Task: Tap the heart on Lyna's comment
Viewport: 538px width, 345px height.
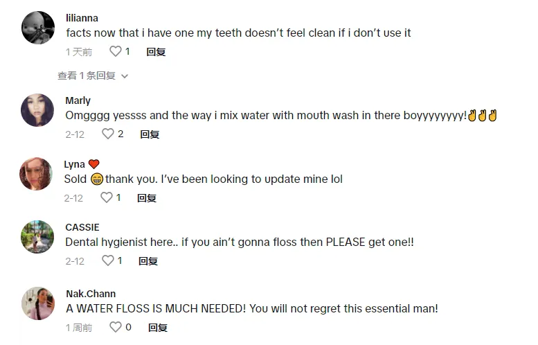Action: (107, 197)
